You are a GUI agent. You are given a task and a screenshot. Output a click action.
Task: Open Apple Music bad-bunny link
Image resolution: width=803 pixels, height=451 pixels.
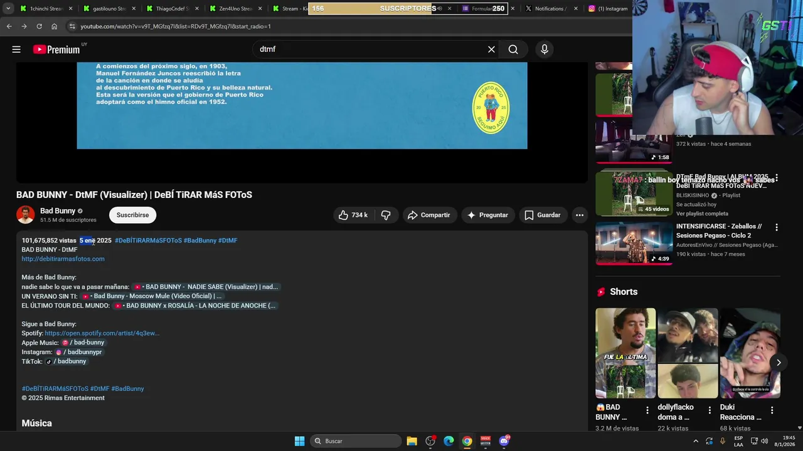coord(83,343)
